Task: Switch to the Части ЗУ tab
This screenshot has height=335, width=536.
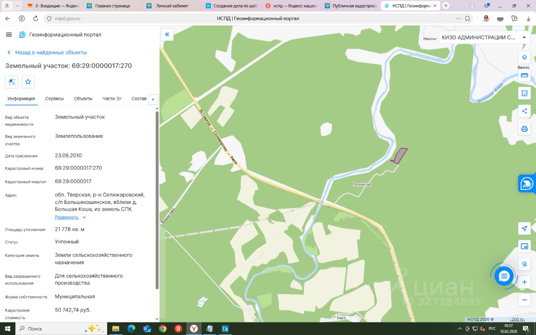Action: point(112,99)
